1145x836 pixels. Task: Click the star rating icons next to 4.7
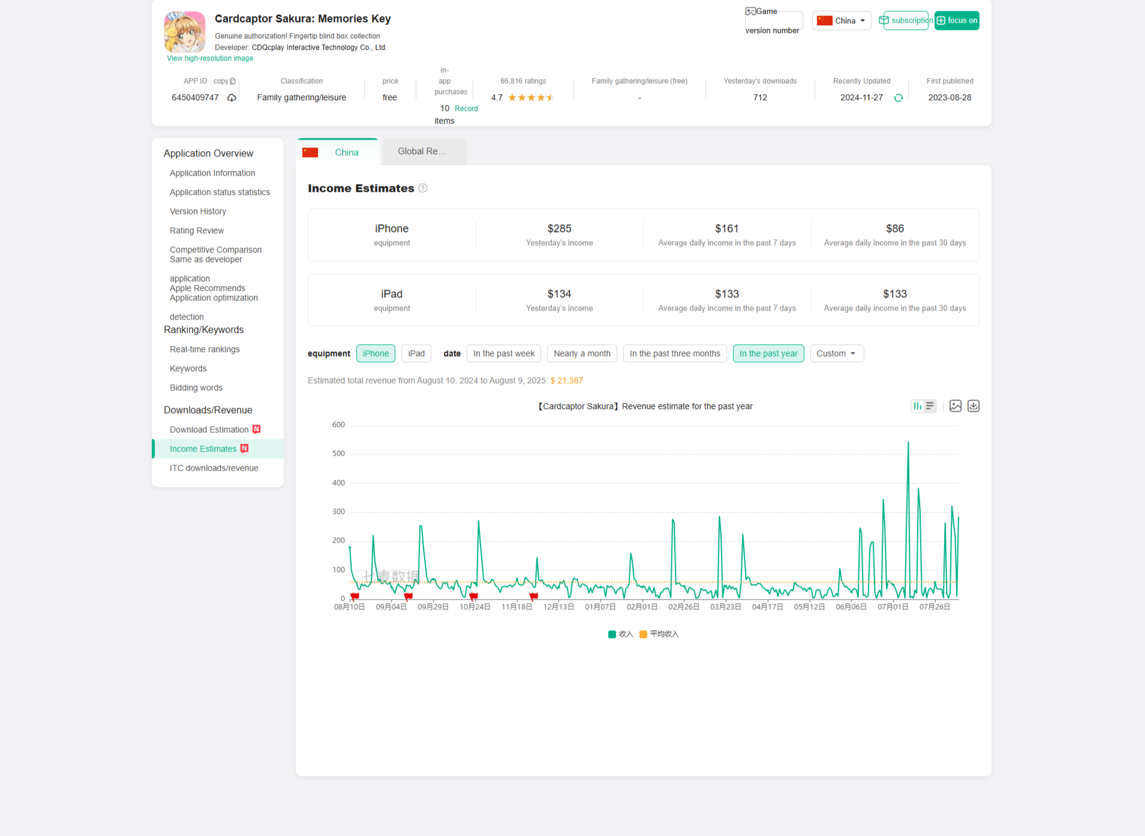click(531, 98)
